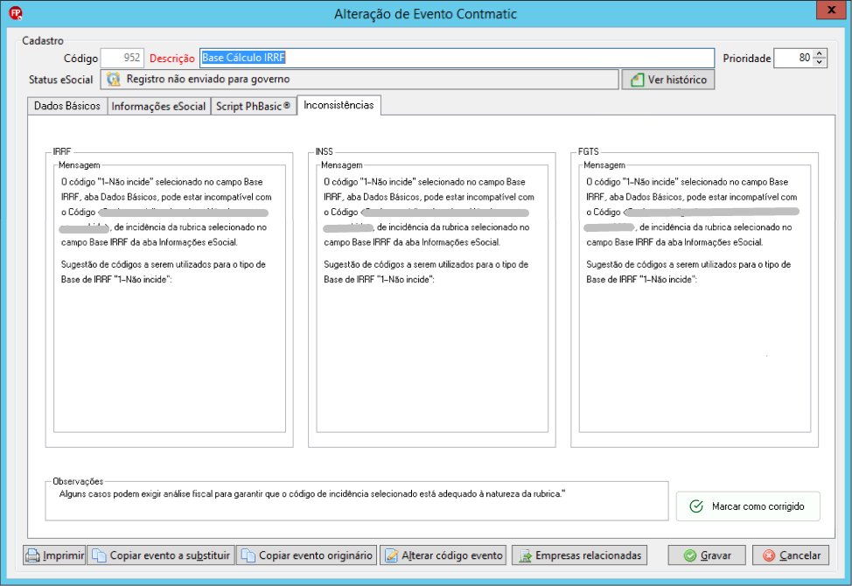Click the Observações text about análise fiscal
The image size is (852, 586).
pos(312,493)
